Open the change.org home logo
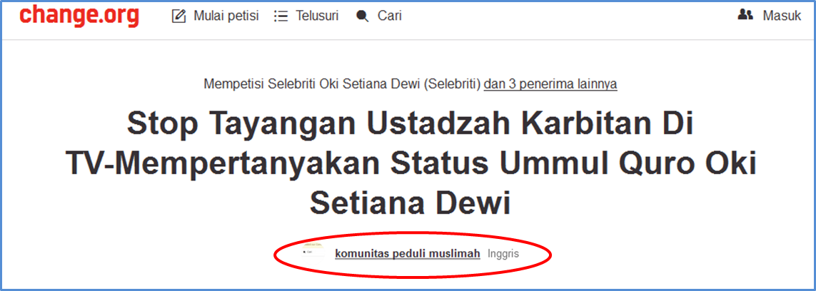This screenshot has height=291, width=816. (x=80, y=15)
